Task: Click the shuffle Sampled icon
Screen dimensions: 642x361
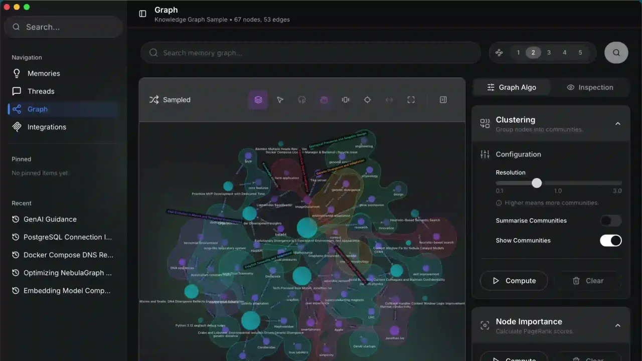Action: tap(154, 100)
